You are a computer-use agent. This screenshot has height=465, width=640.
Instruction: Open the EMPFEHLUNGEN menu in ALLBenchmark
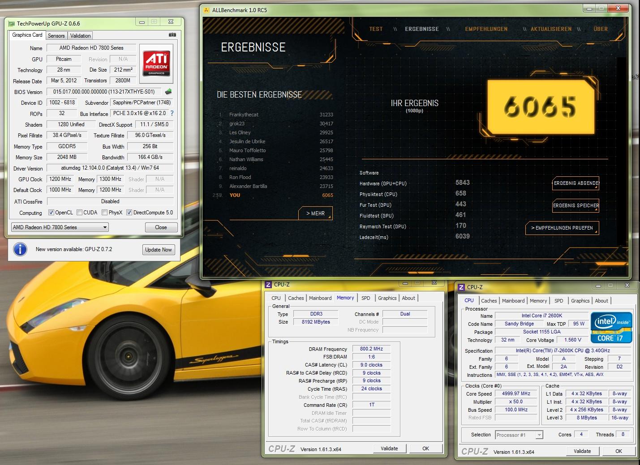click(x=486, y=29)
